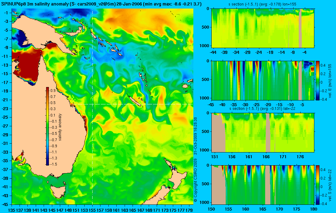Click the '180' longitude tick on bottom panel
This screenshot has height=213, width=336.
pos(313,209)
